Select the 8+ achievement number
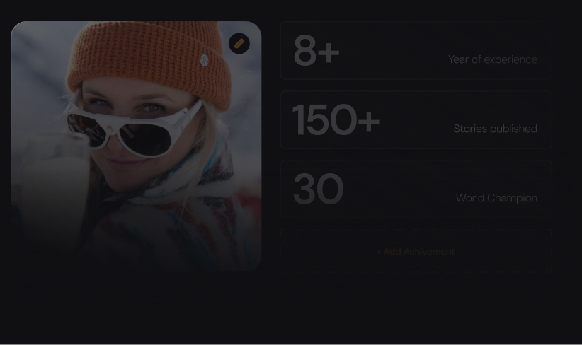The height and width of the screenshot is (345, 582). point(316,50)
